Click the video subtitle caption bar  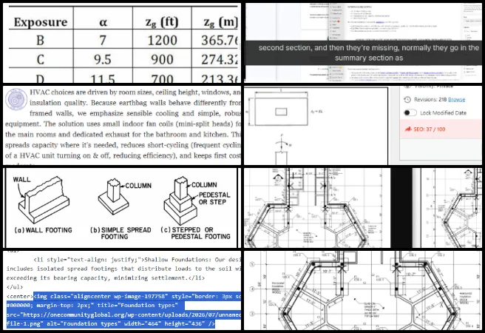point(364,53)
